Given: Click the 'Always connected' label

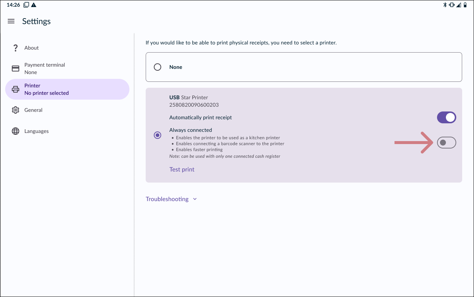Looking at the screenshot, I should (191, 130).
